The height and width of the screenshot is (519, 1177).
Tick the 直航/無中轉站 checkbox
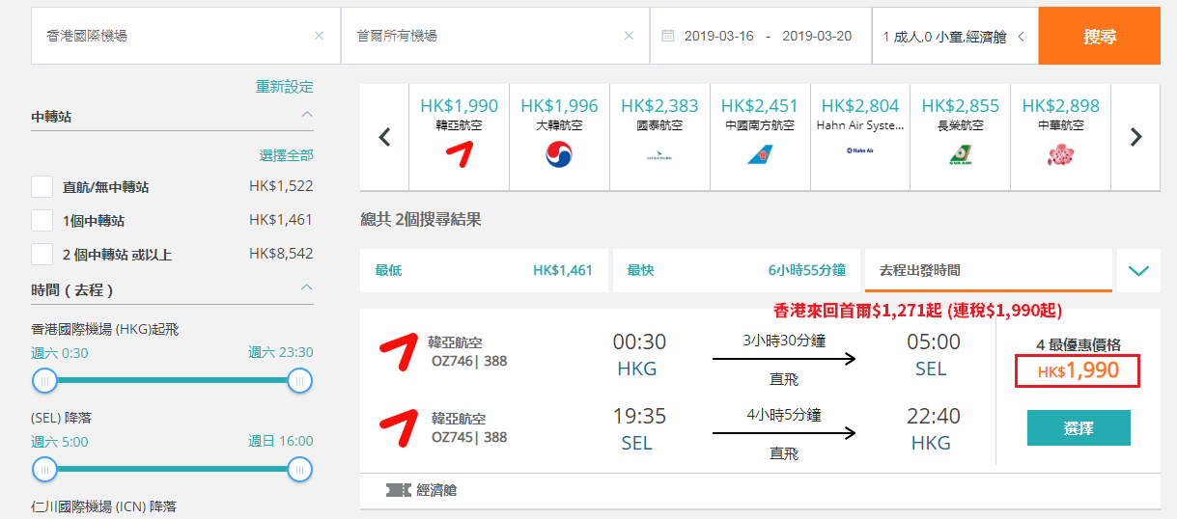click(x=42, y=187)
